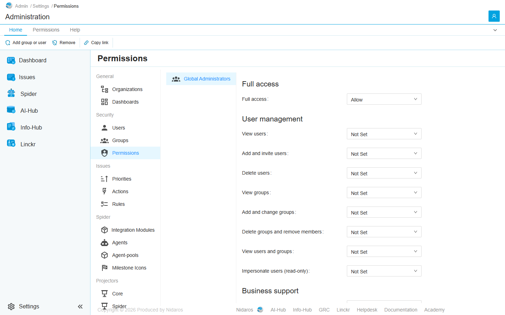Open the View groups dropdown
This screenshot has width=505, height=315.
point(384,192)
